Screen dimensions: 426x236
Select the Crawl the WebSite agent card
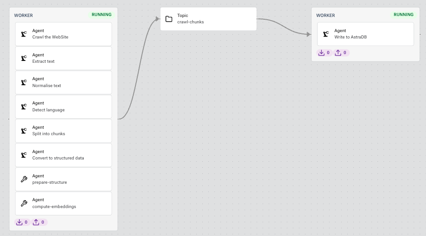(64, 34)
